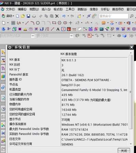Open the 启动 Start dropdown
Image resolution: width=136 pixels, height=153 pixels.
pos(8,16)
